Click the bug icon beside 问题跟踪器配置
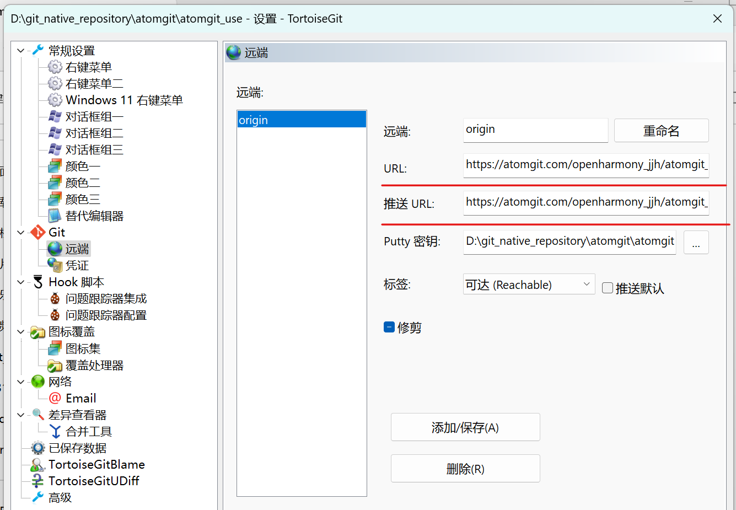The image size is (736, 510). pos(55,315)
